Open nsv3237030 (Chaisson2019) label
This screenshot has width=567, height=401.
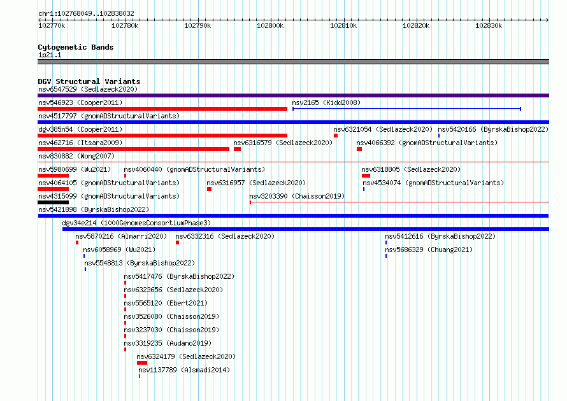pos(171,330)
